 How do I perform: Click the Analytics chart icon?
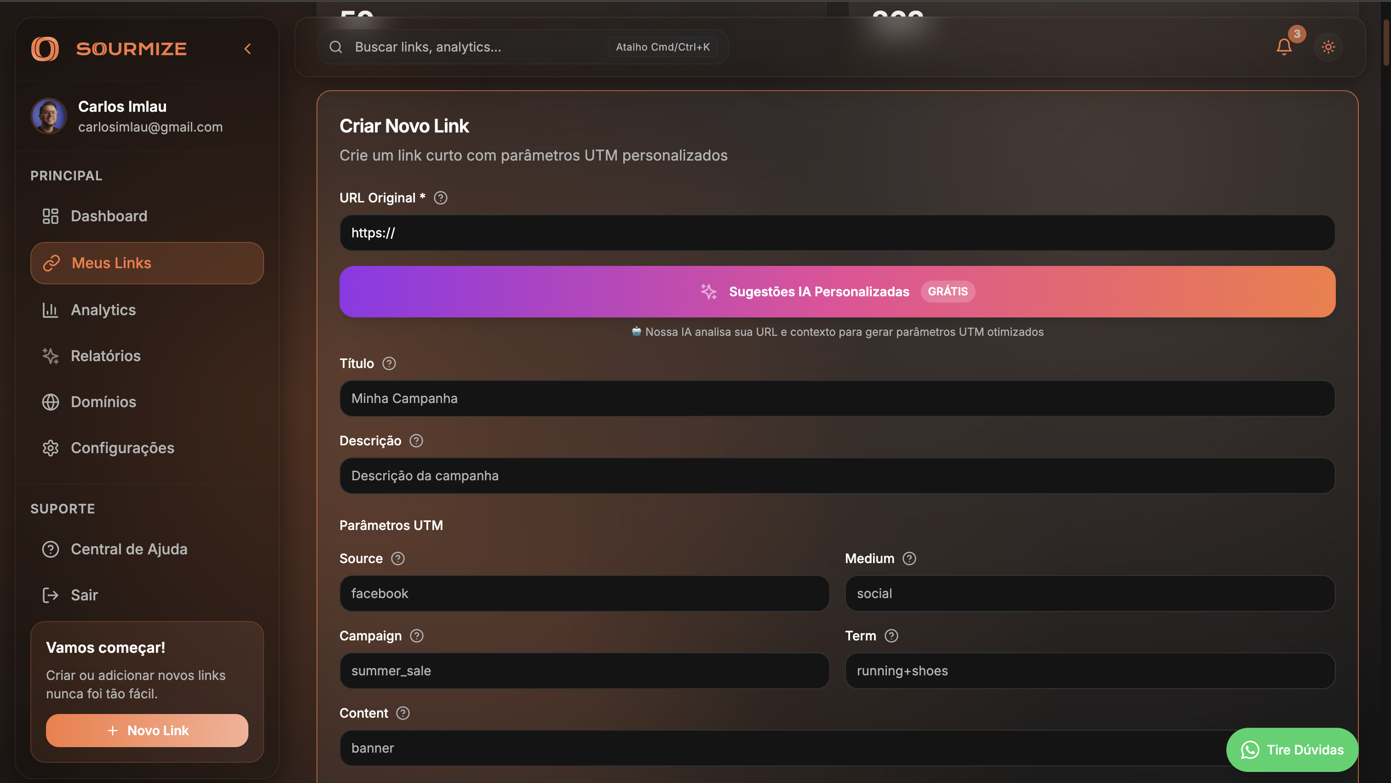51,310
